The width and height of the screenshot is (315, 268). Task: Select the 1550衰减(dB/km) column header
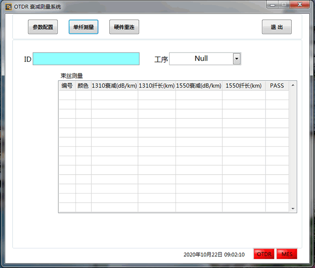click(x=199, y=86)
